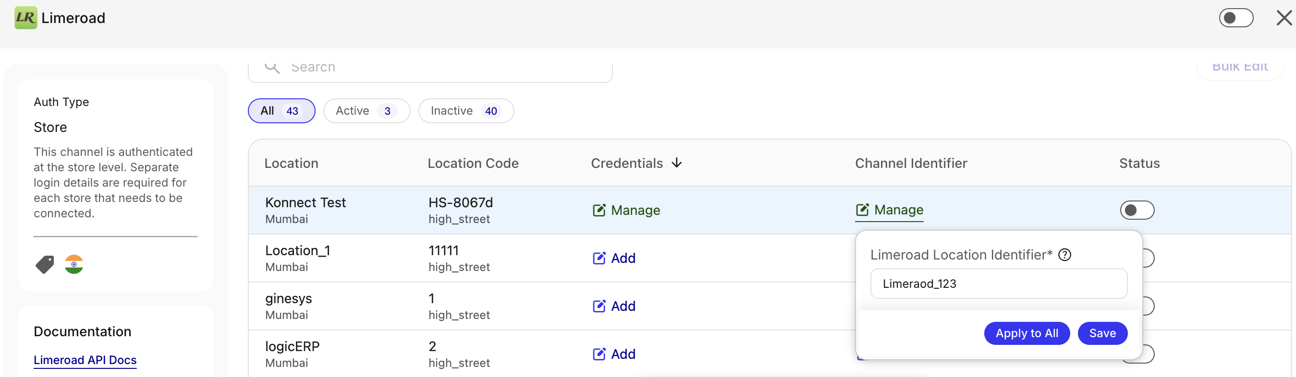Edit the Limeraod_123 identifier field
Image resolution: width=1296 pixels, height=377 pixels.
998,283
